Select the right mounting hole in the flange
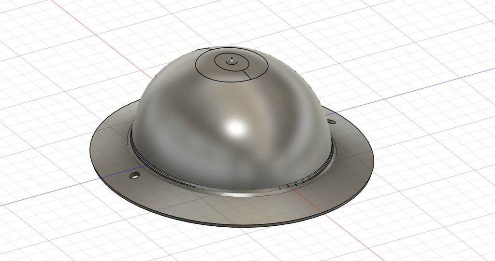The width and height of the screenshot is (495, 261). pos(331,121)
